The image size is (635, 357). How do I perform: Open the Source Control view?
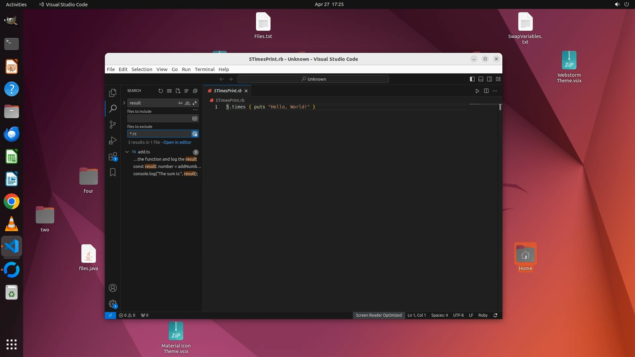pos(113,124)
